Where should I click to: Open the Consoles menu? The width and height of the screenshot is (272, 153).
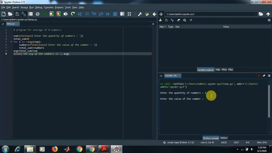tap(48, 8)
